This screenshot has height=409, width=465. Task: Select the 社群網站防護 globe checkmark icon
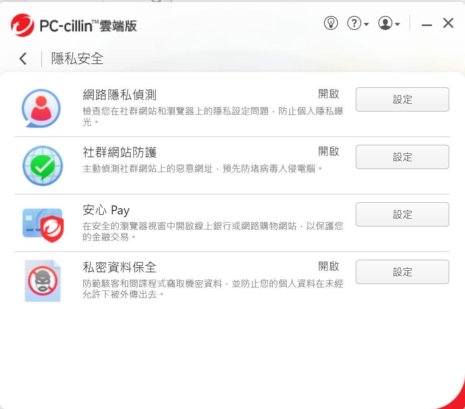coord(42,166)
